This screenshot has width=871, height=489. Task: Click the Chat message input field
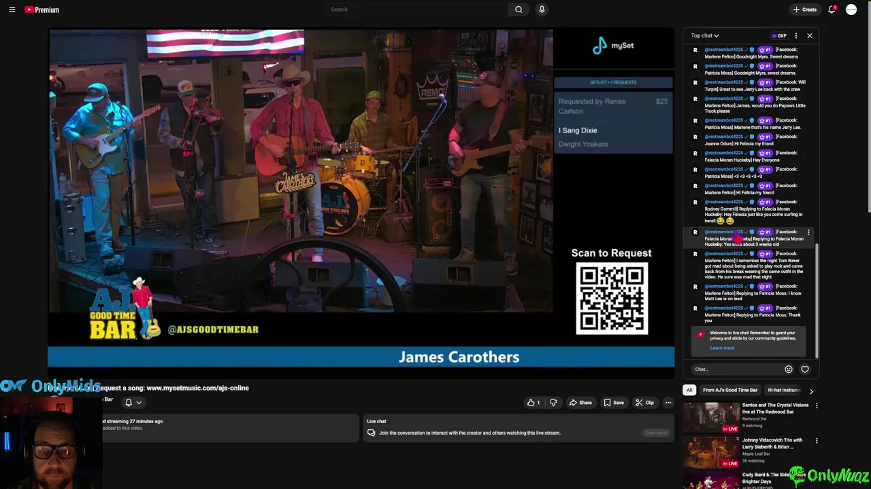tap(736, 369)
